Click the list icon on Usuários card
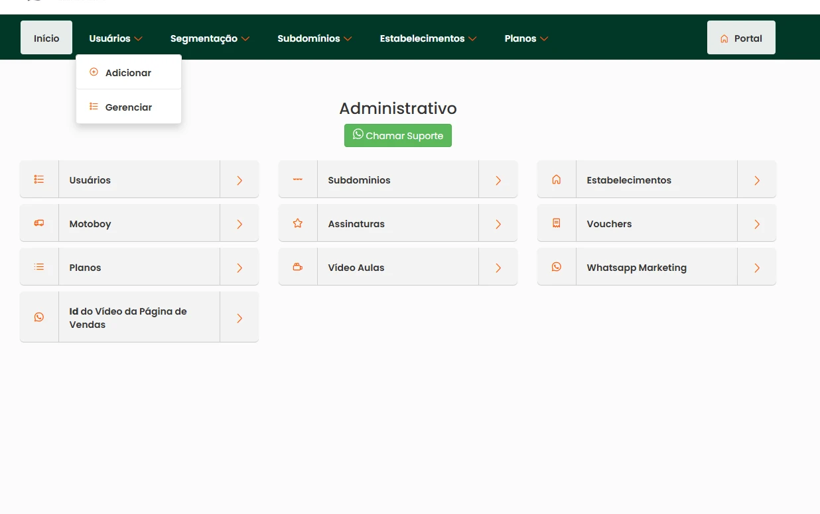The height and width of the screenshot is (514, 820). [x=39, y=180]
